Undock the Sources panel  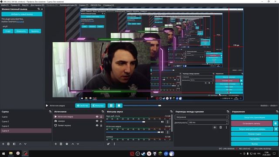click(103, 112)
